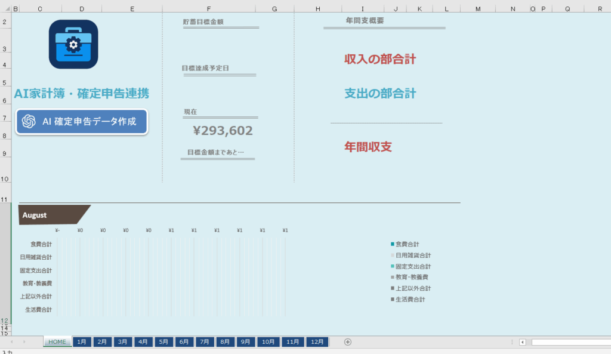Switch to the HOME sheet tab
Viewport: 611px width, 354px height.
pos(57,342)
